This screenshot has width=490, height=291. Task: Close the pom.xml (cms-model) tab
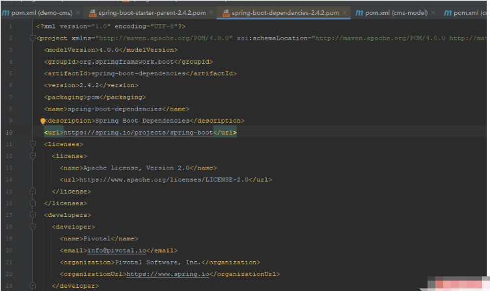(433, 12)
